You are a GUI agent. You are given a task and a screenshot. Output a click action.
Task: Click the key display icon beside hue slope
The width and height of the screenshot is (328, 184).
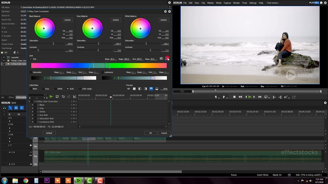tap(161, 59)
